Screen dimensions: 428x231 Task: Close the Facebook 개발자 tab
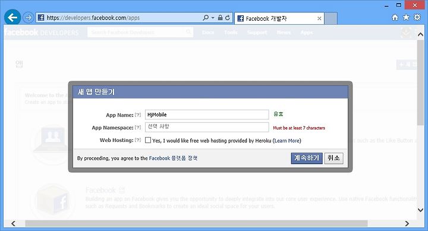point(319,18)
